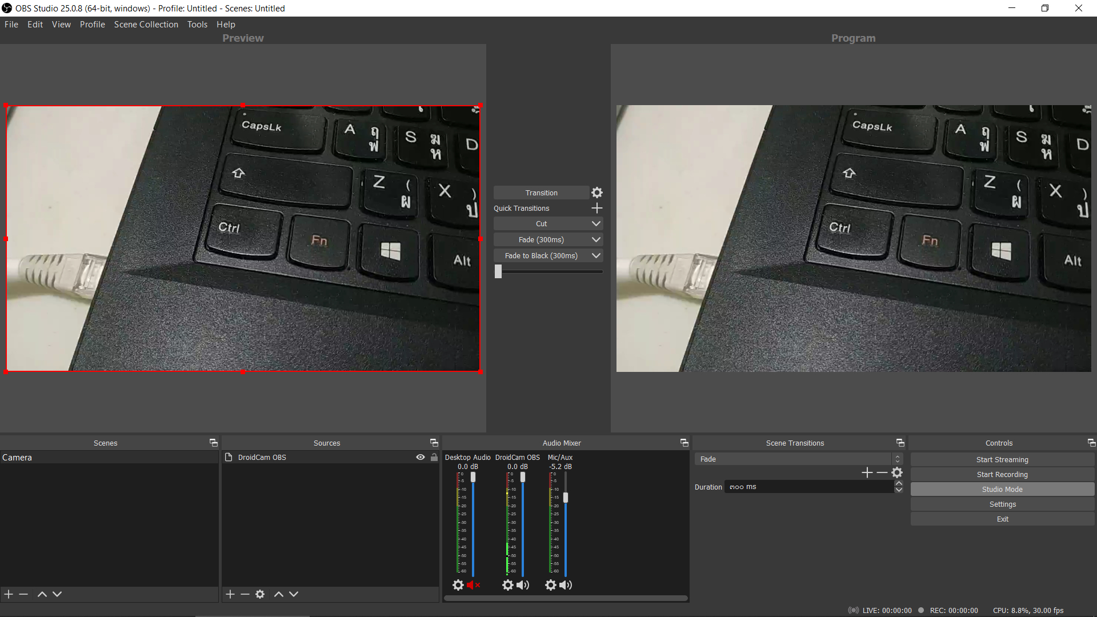This screenshot has width=1097, height=617.
Task: Click Start Streaming
Action: [1002, 459]
